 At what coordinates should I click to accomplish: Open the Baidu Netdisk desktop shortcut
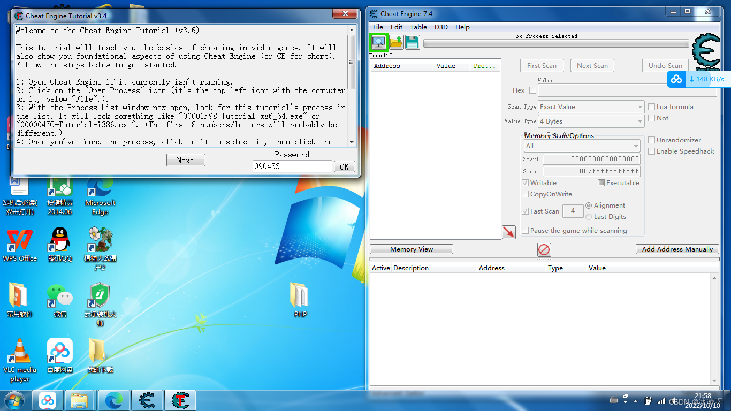coord(60,356)
